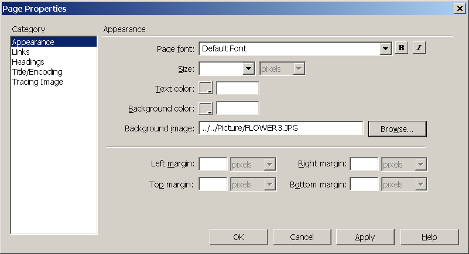469x254 pixels.
Task: Open the Text color picker swatch
Action: pos(206,88)
